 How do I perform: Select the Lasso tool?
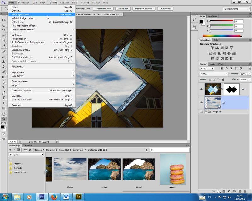(4, 30)
